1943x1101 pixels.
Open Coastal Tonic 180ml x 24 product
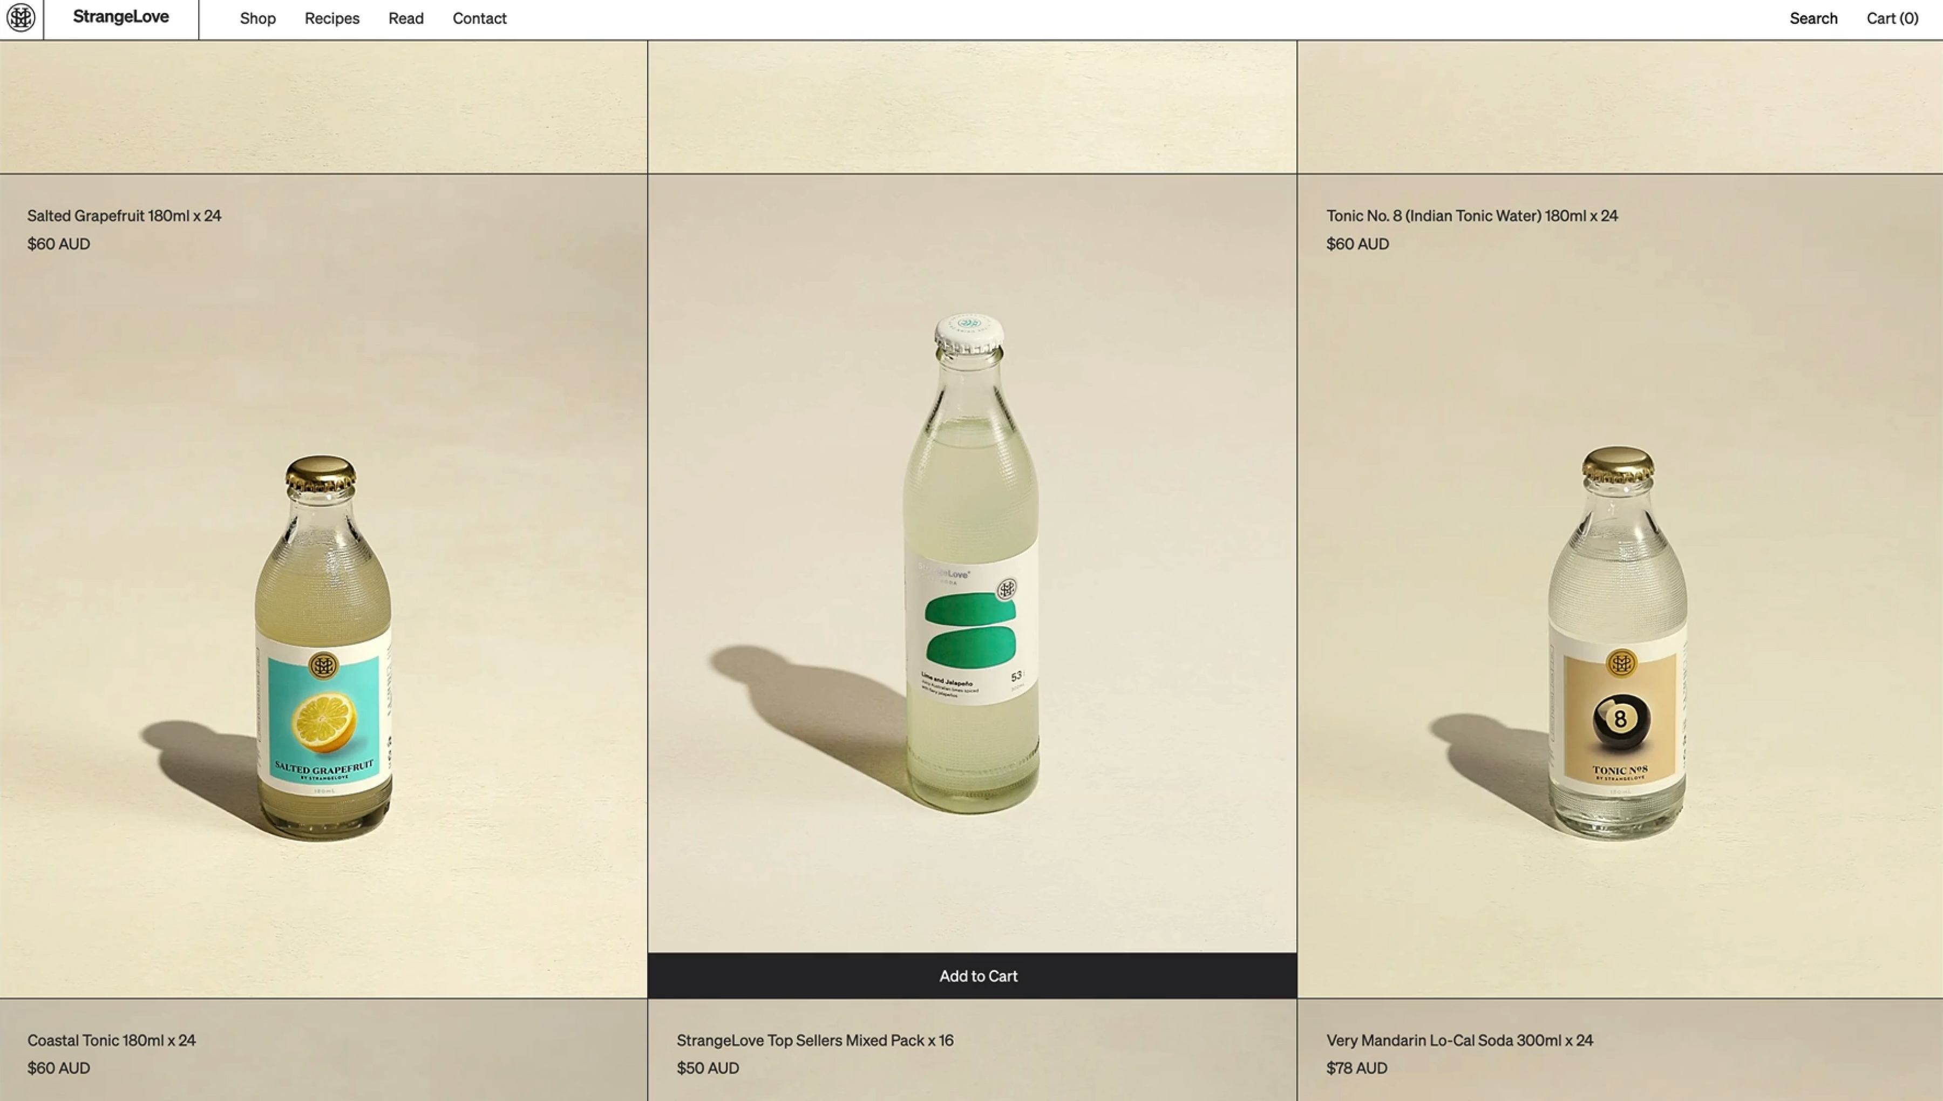pos(112,1041)
